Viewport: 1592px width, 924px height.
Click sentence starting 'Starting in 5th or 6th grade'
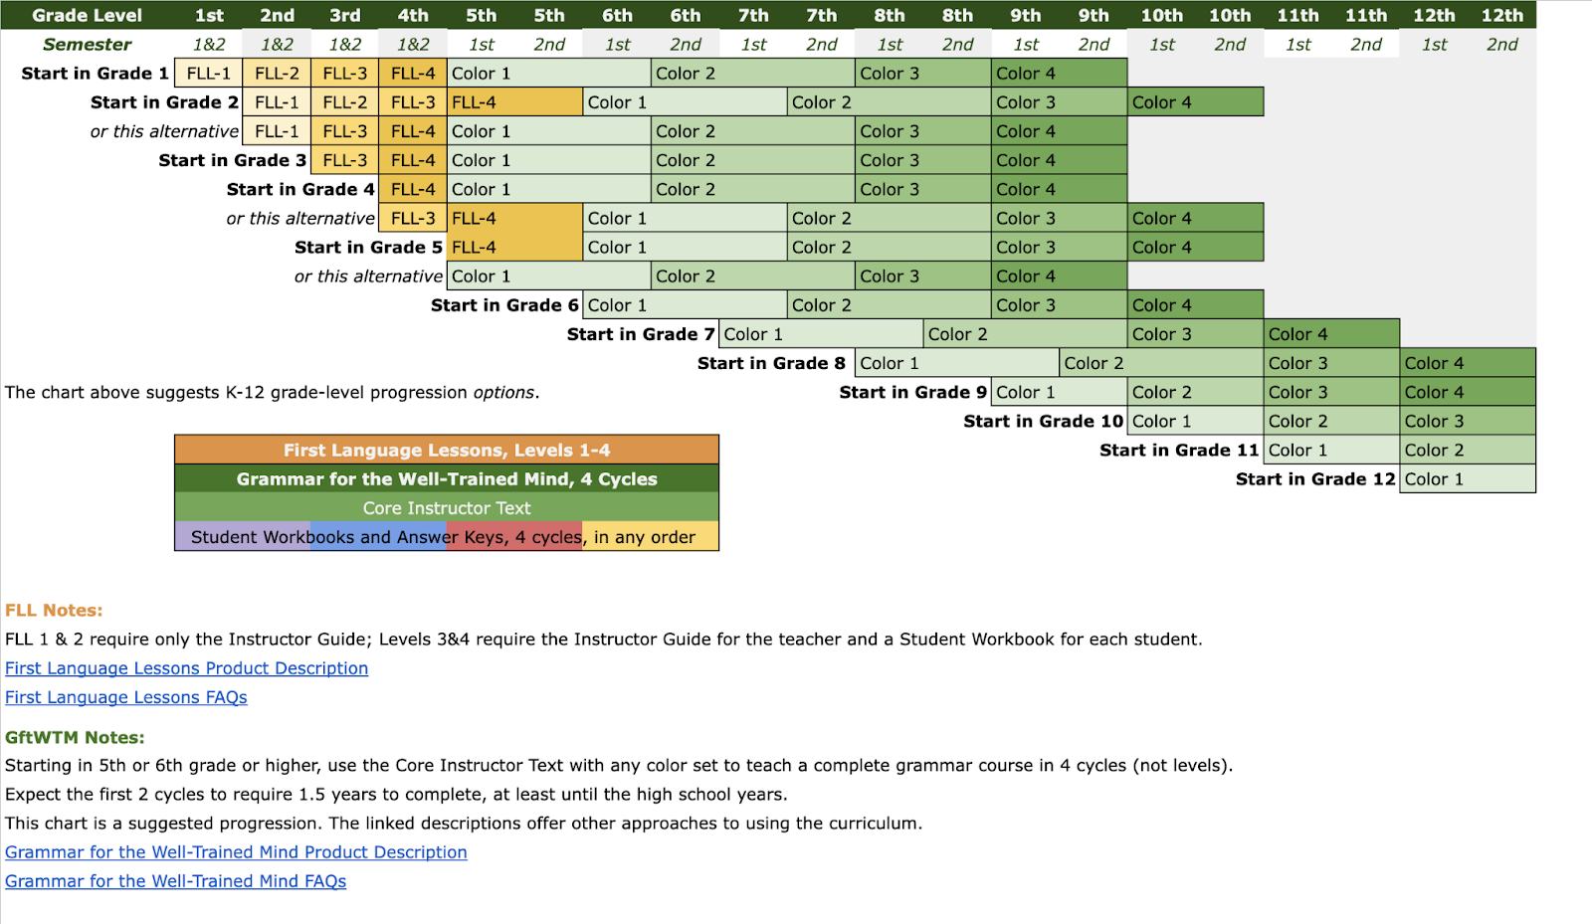point(619,766)
